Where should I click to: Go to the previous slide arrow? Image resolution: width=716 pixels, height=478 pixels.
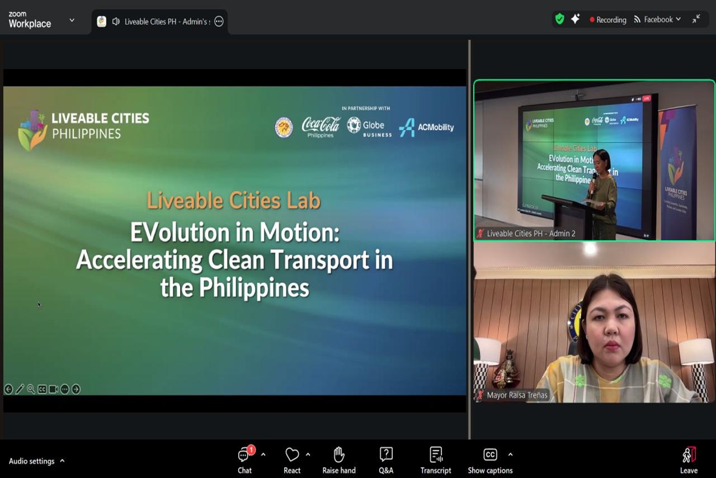pos(8,389)
